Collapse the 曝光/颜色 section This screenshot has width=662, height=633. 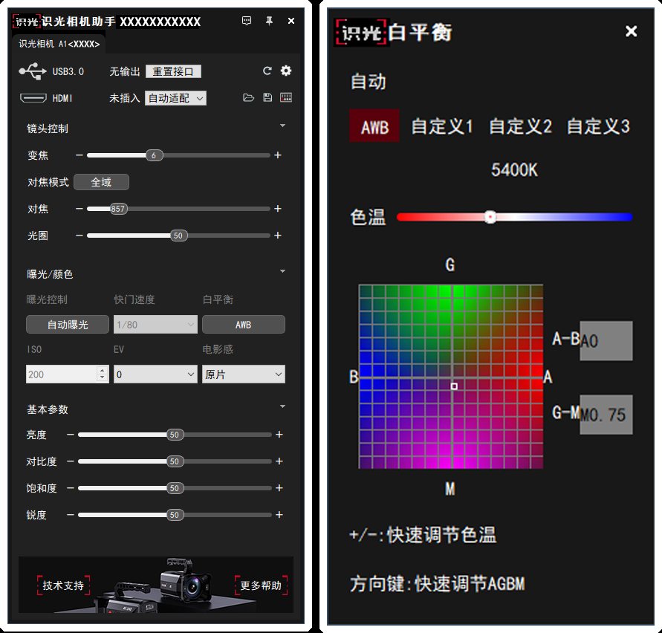(282, 270)
